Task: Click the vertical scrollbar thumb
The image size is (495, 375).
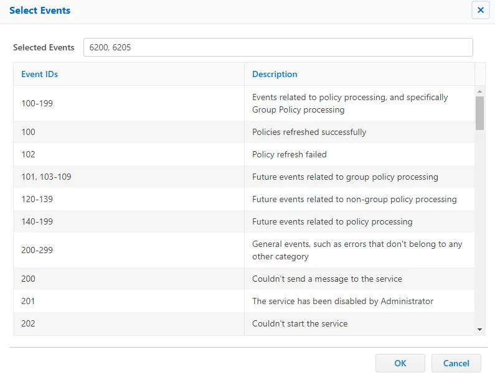Action: (x=479, y=112)
